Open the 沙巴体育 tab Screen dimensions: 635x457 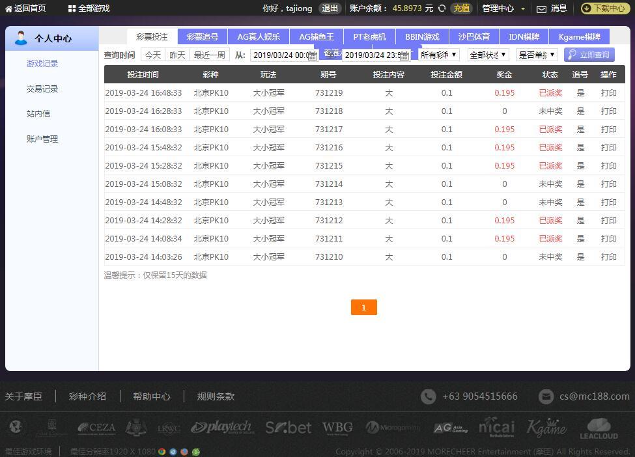tap(474, 37)
